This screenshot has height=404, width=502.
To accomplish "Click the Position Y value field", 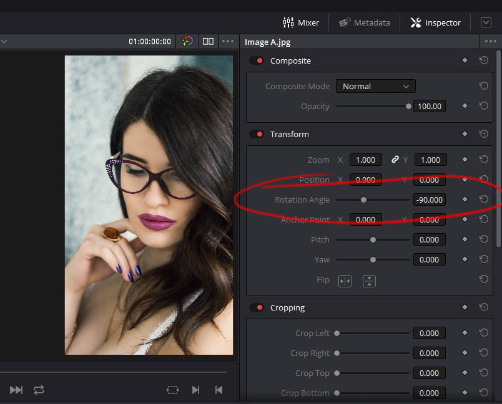I will tap(430, 180).
